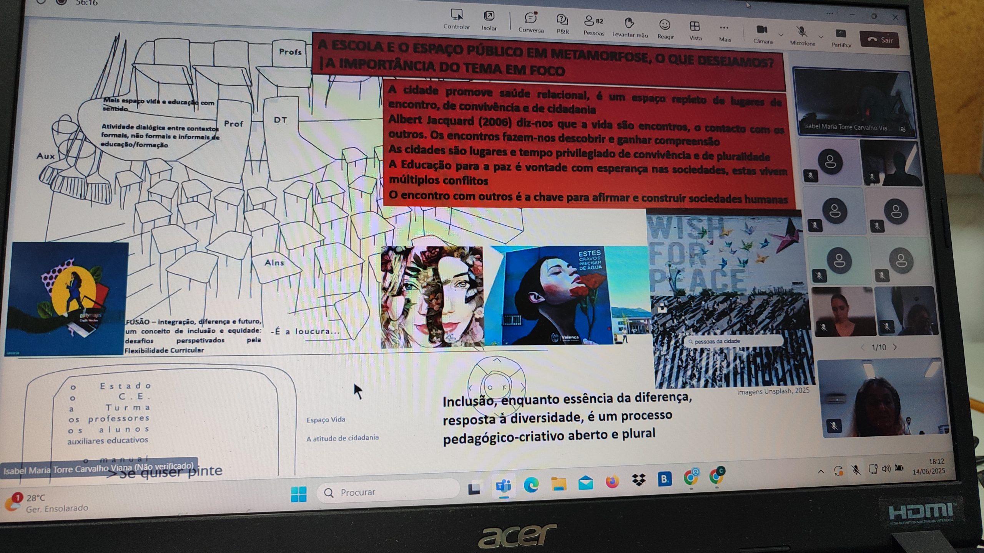Screen dimensions: 984x553
Task: Open the Reagir reactions menu
Action: click(x=665, y=25)
